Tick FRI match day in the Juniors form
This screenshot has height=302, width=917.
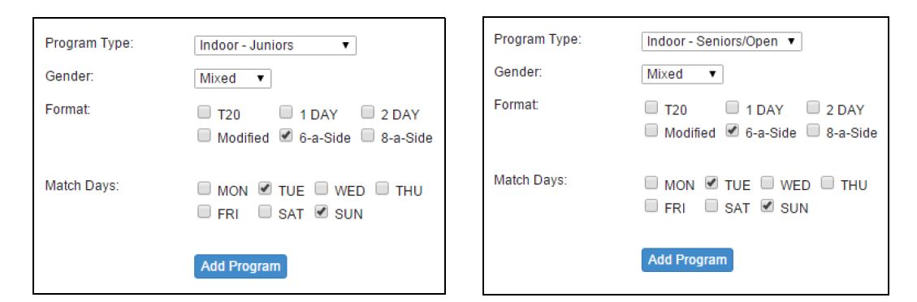pos(204,212)
